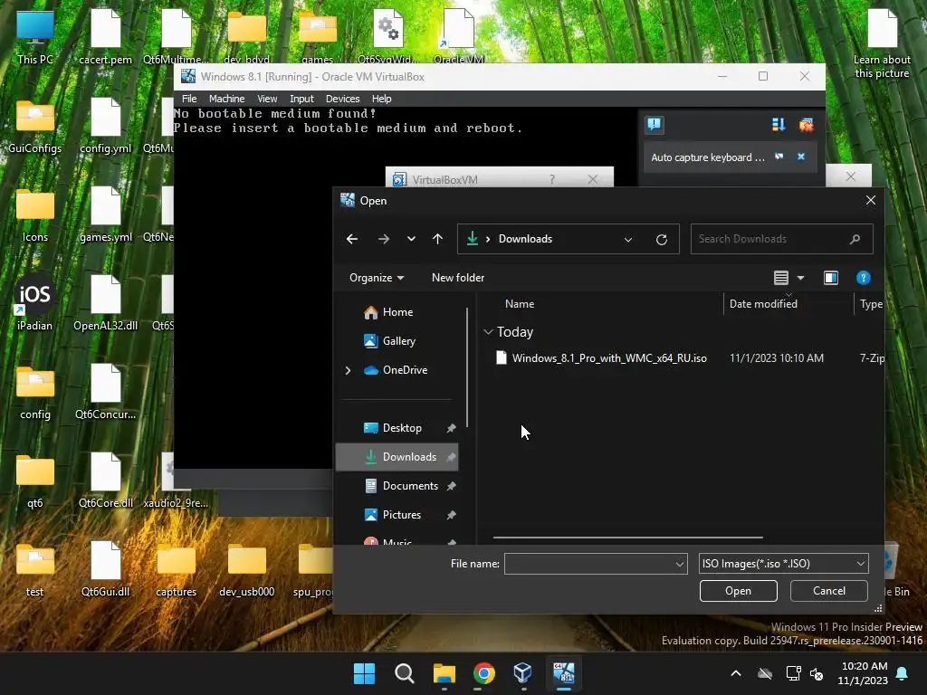Change the view layout icon
This screenshot has width=927, height=695.
(x=780, y=278)
